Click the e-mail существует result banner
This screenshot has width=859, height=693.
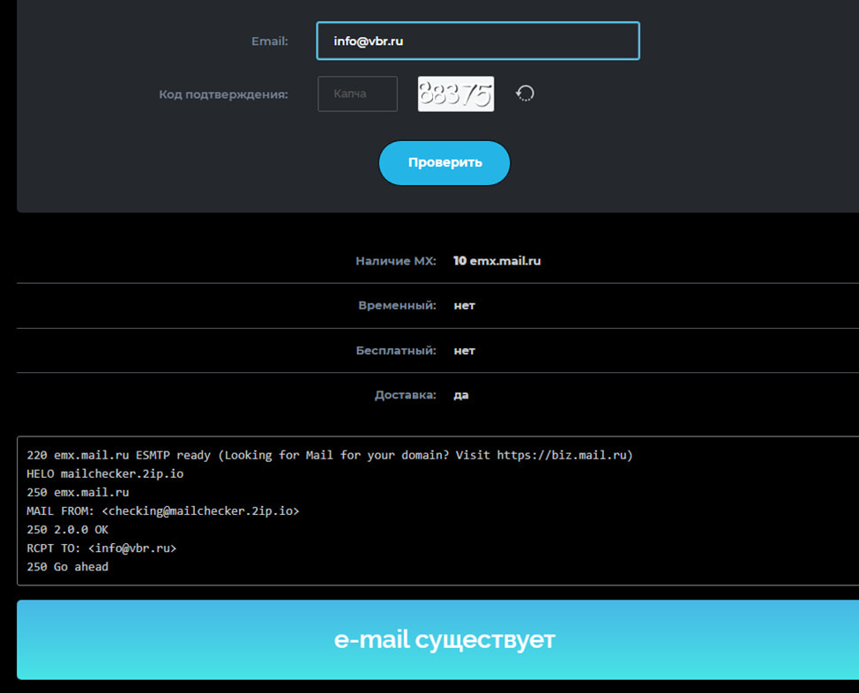[444, 639]
